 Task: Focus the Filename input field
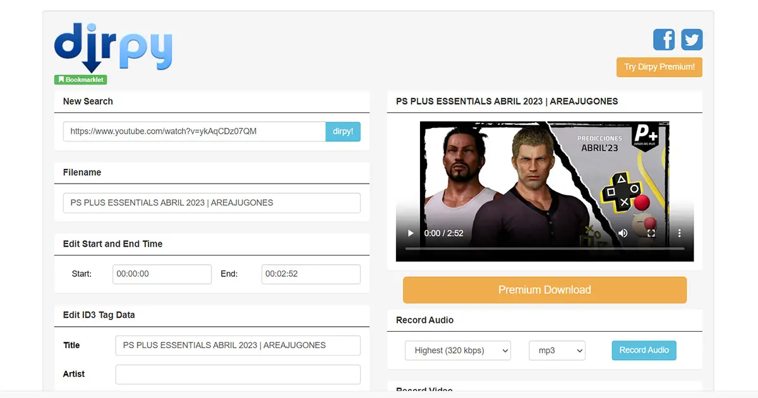click(x=212, y=203)
